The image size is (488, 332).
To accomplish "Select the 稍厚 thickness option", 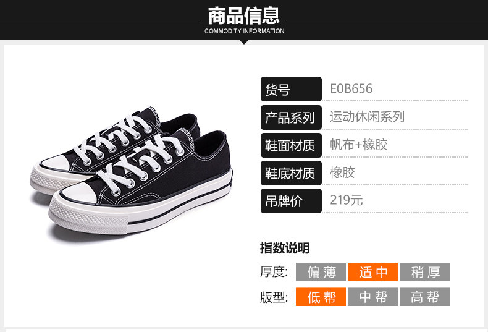I will tap(424, 272).
